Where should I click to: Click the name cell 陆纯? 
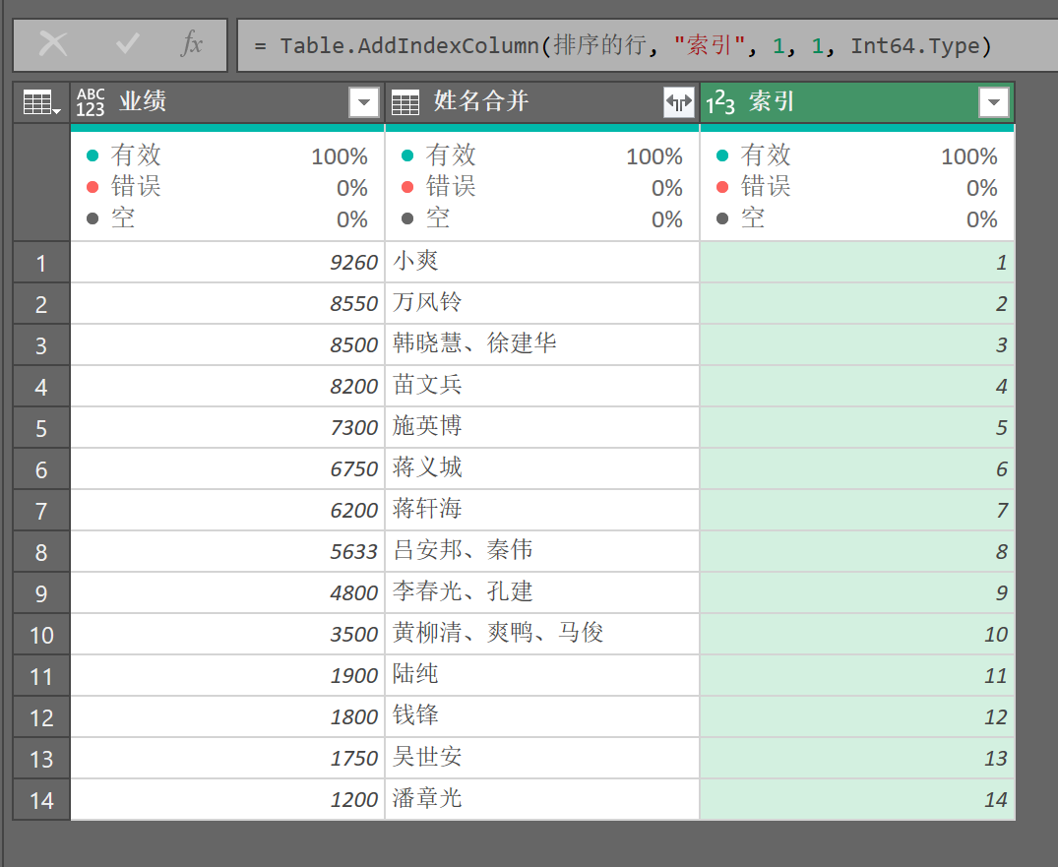[542, 676]
